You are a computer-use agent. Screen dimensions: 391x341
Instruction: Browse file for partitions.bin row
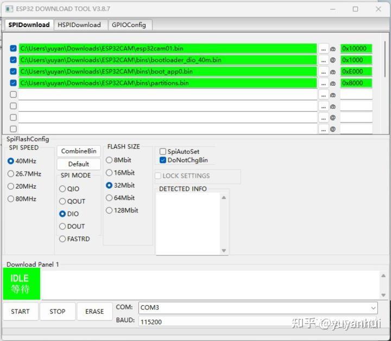[324, 83]
